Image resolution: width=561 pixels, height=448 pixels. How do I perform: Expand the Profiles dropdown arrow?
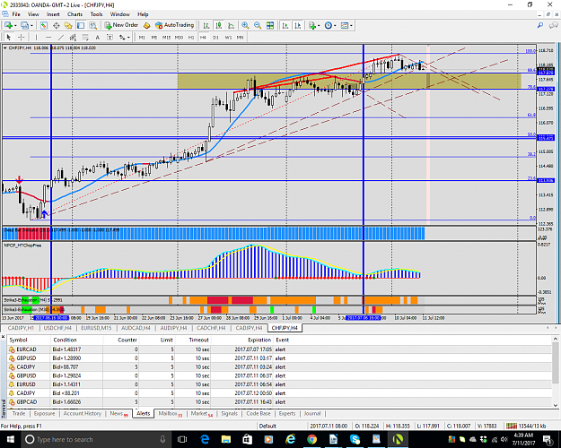pyautogui.click(x=31, y=26)
